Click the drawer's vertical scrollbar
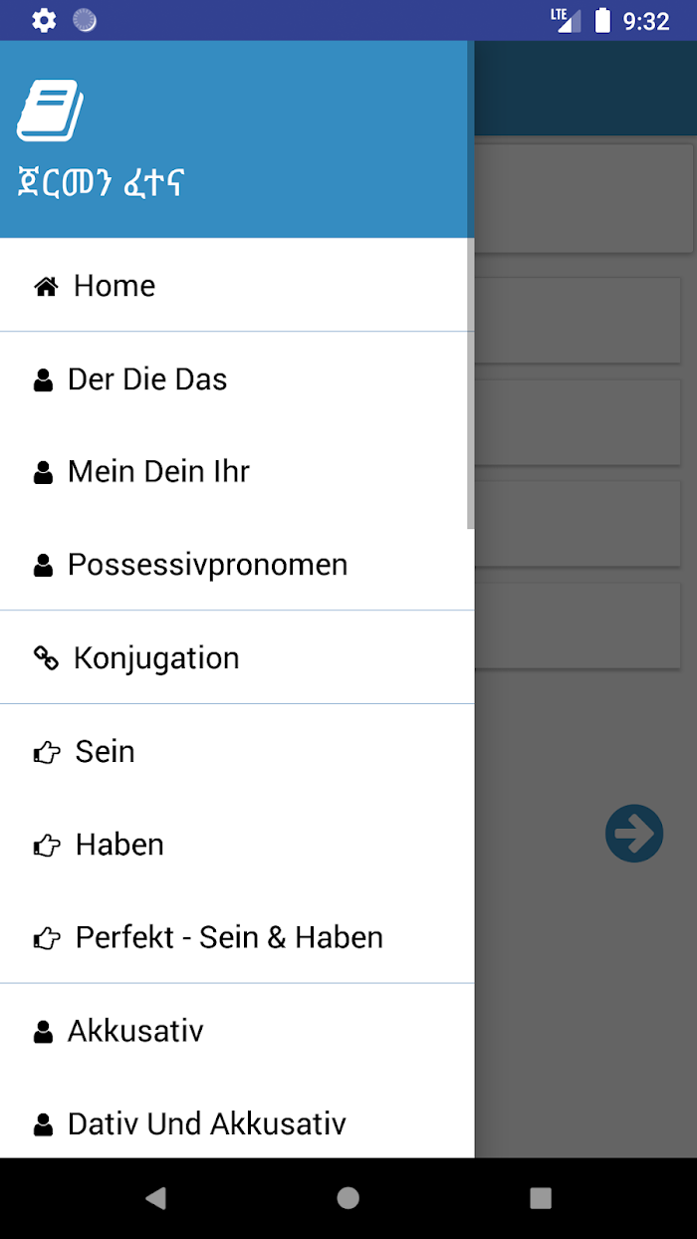This screenshot has height=1239, width=697. (x=470, y=383)
